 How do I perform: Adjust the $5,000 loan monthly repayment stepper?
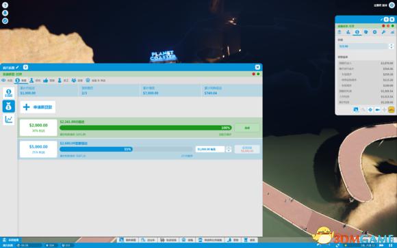[x=228, y=149]
